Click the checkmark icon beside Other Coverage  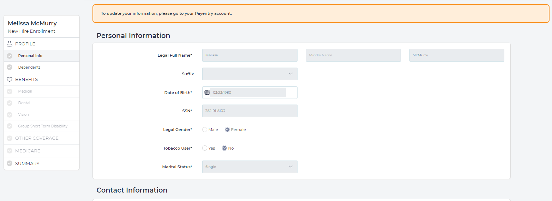click(10, 138)
